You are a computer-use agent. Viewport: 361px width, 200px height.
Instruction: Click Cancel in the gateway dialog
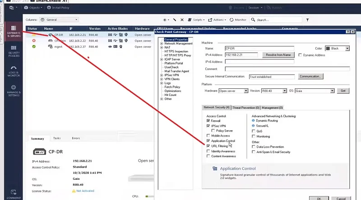point(341,198)
